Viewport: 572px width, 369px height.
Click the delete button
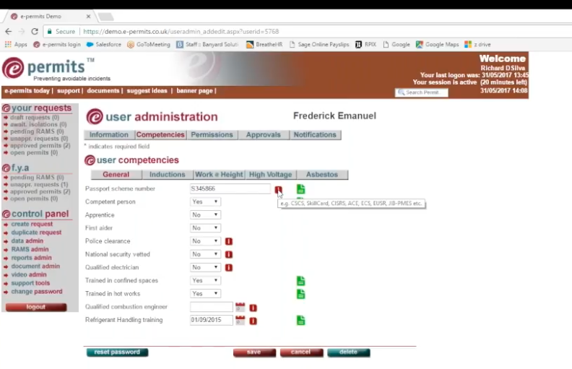(348, 352)
